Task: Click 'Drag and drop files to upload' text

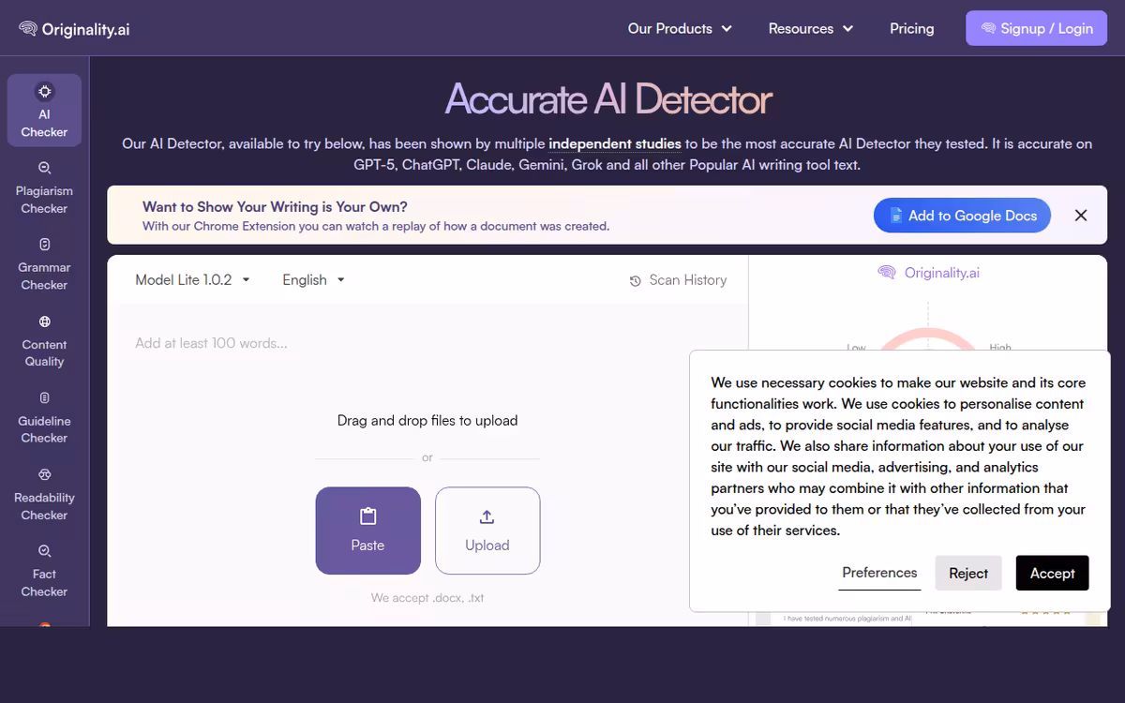Action: [x=427, y=421]
